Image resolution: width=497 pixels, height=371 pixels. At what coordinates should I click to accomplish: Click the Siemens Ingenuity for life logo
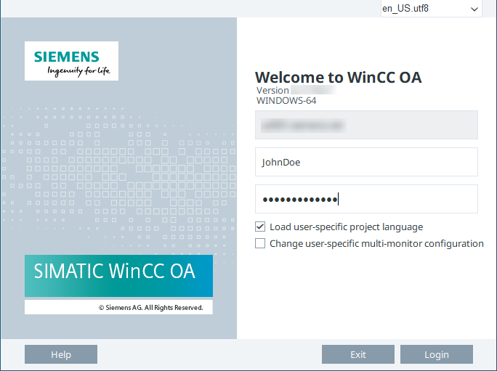click(x=72, y=61)
